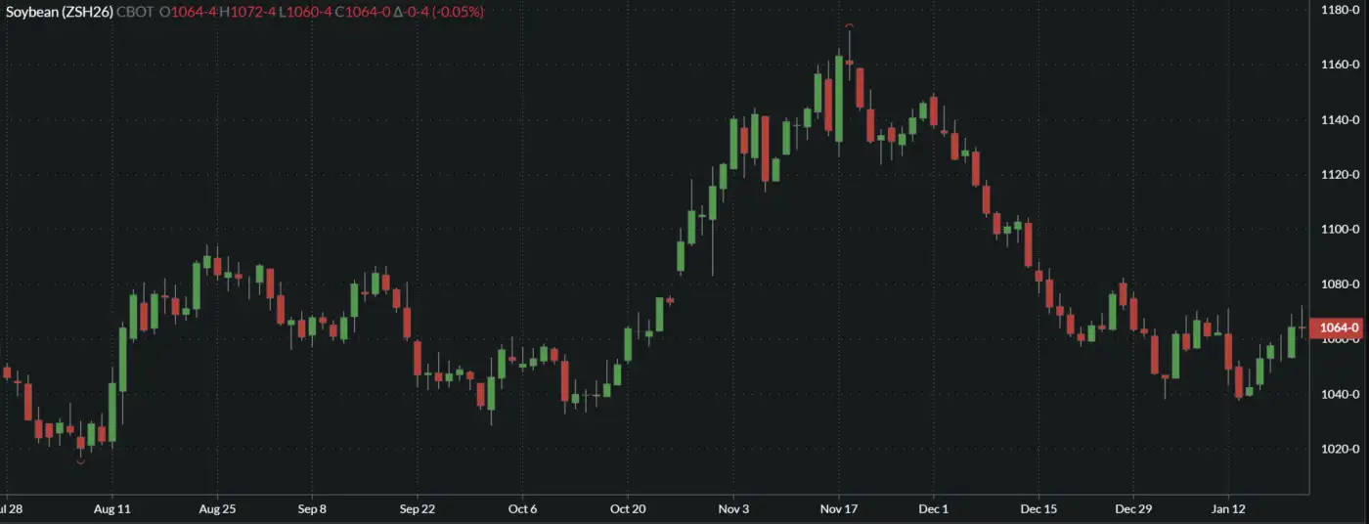Click the red low marker arc below the August bottom candle

(80, 461)
